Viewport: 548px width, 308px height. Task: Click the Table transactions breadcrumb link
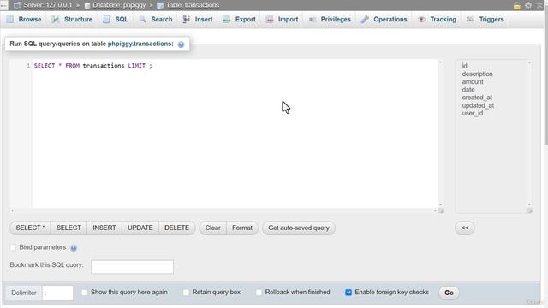[x=192, y=5]
